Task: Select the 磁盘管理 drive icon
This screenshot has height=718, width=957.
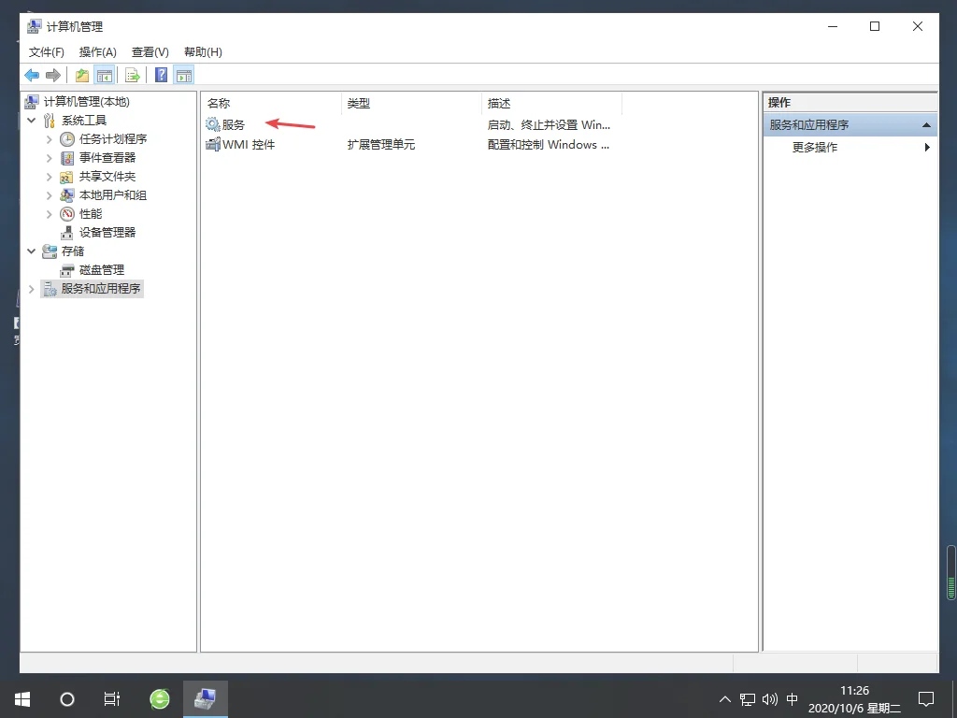Action: (x=67, y=270)
